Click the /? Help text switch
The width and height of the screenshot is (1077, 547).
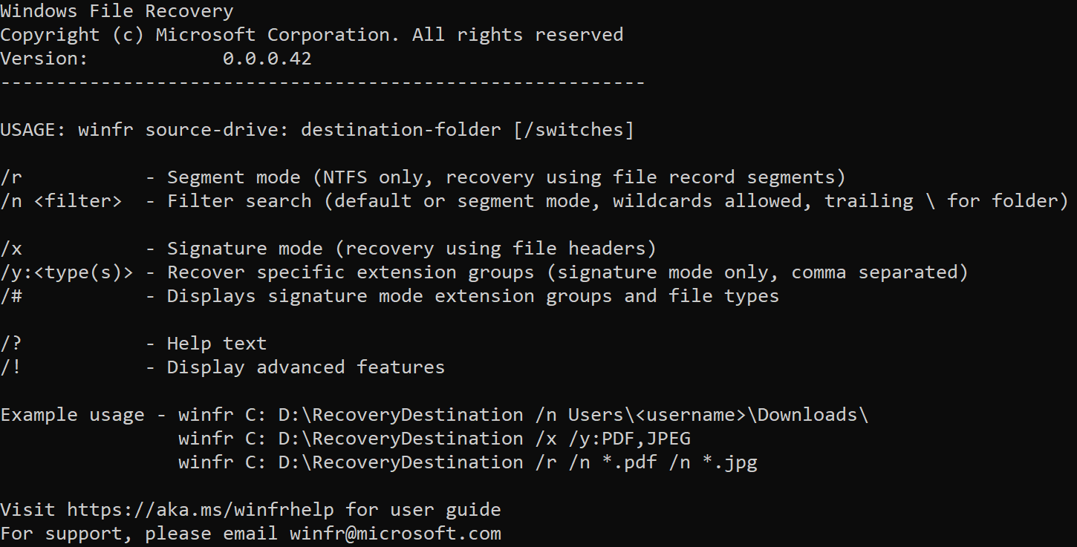11,344
